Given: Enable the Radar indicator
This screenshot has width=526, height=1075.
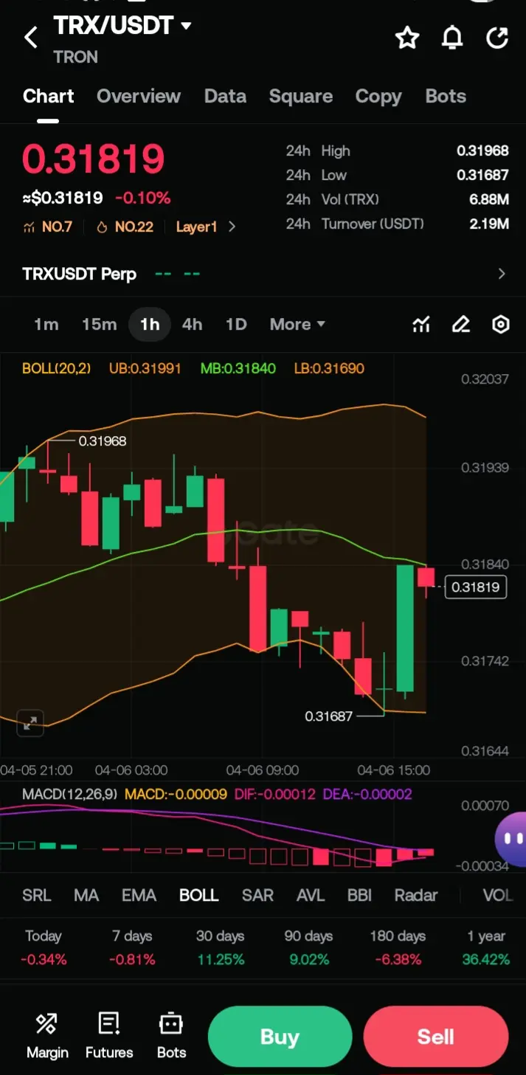Looking at the screenshot, I should 416,896.
